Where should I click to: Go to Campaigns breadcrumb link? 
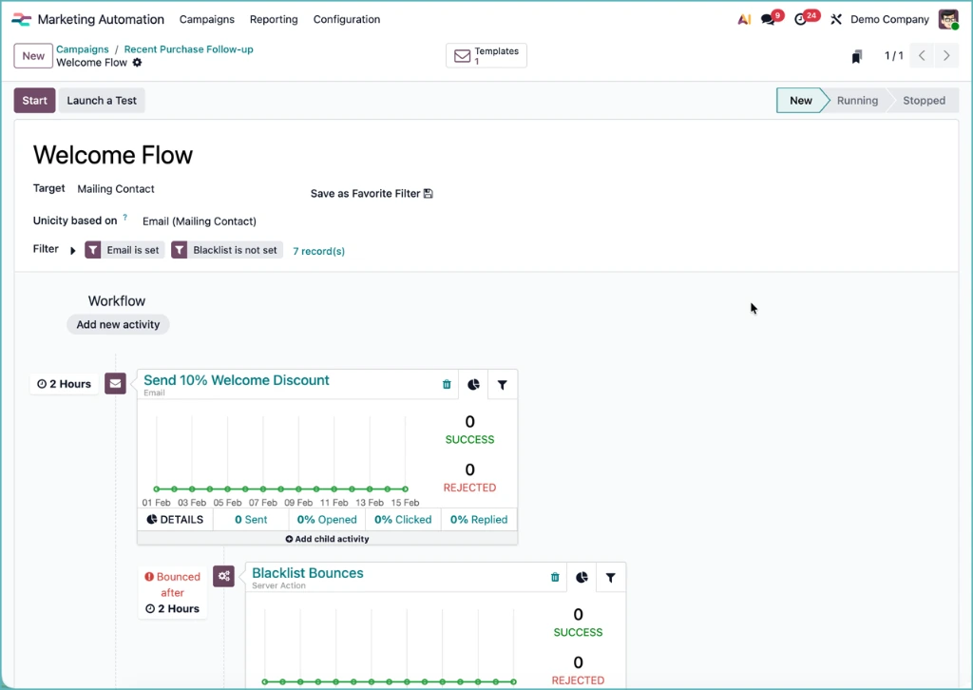click(82, 49)
